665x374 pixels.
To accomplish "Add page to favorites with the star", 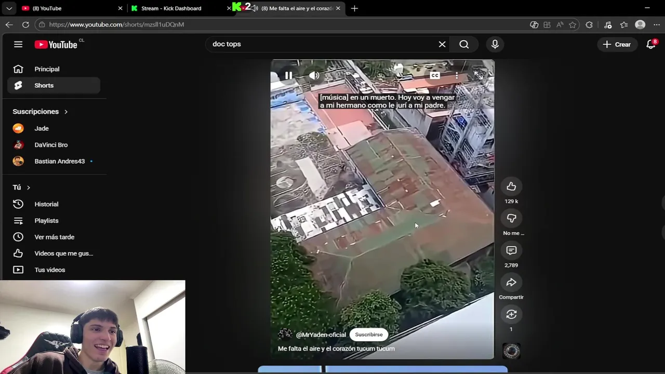I will 573,24.
